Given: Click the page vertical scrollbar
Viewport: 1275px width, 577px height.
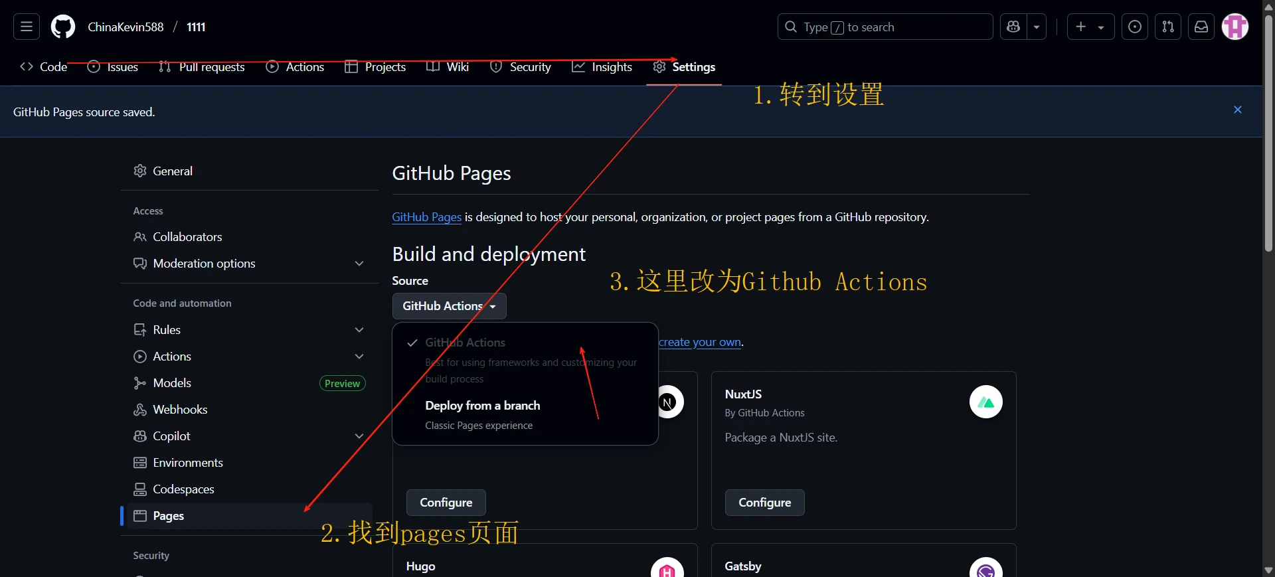Looking at the screenshot, I should point(1268,133).
